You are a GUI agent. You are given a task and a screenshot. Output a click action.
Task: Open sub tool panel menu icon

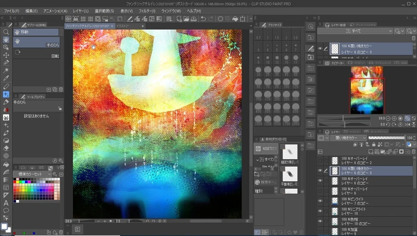coord(15,25)
